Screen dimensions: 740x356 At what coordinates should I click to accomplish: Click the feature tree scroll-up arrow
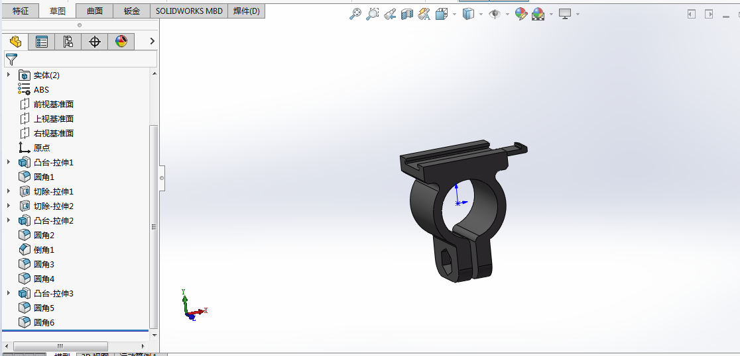tap(154, 73)
